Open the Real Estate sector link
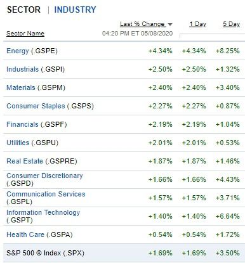Screen dimensions: 245x263 point(25,161)
